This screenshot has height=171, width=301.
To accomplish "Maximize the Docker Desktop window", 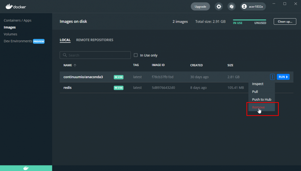I will tap(285, 4).
